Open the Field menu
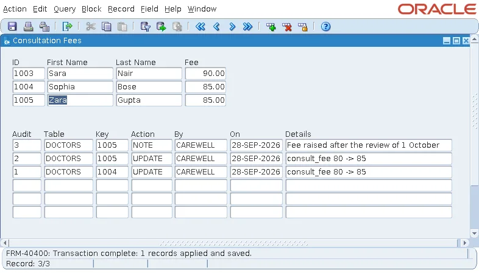The width and height of the screenshot is (479, 273). 149,9
